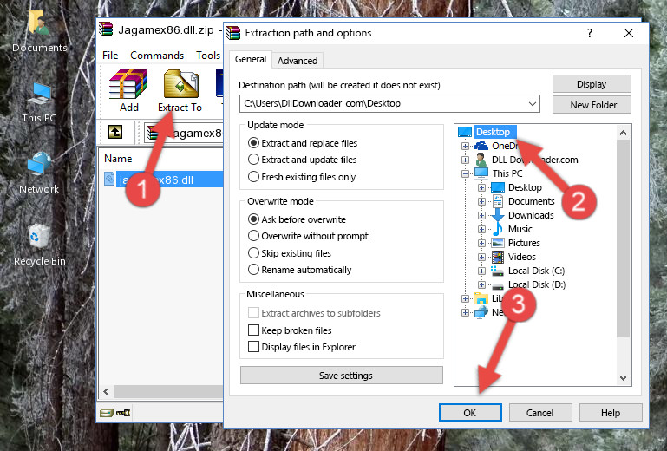Select the Jagamex86.dll file icon
This screenshot has width=667, height=451.
pos(109,180)
